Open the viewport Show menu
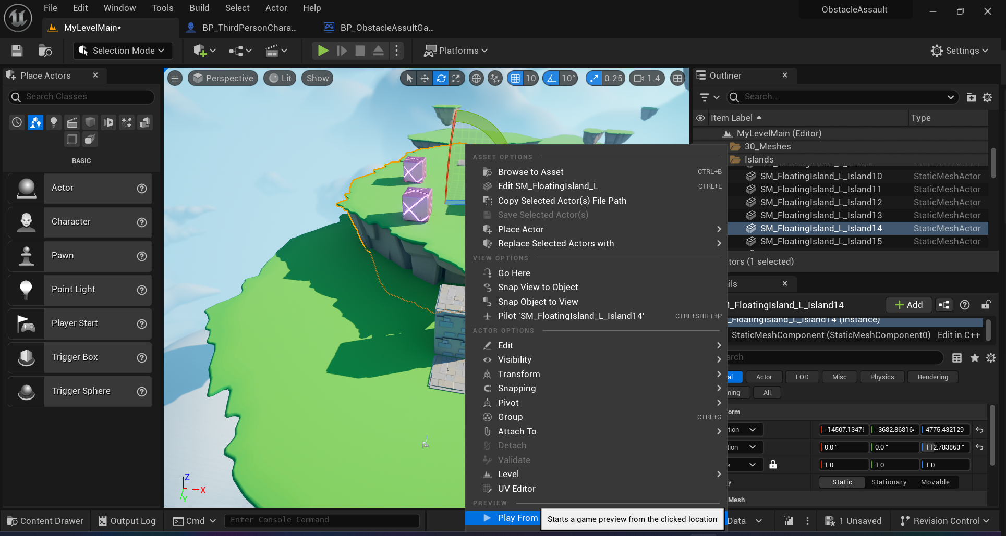The image size is (1006, 536). (x=318, y=78)
